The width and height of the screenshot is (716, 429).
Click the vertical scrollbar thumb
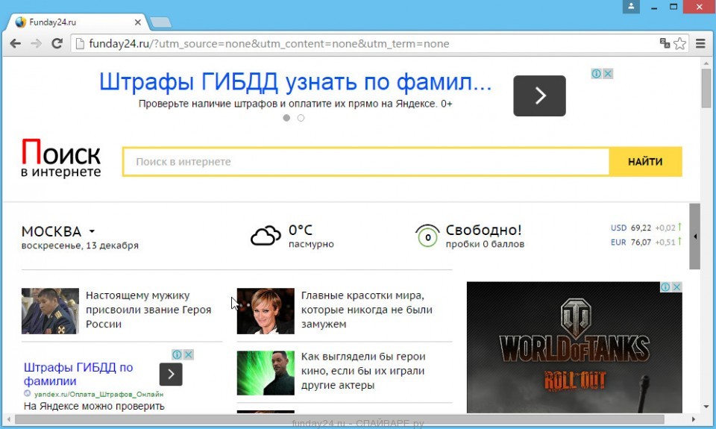coord(706,88)
